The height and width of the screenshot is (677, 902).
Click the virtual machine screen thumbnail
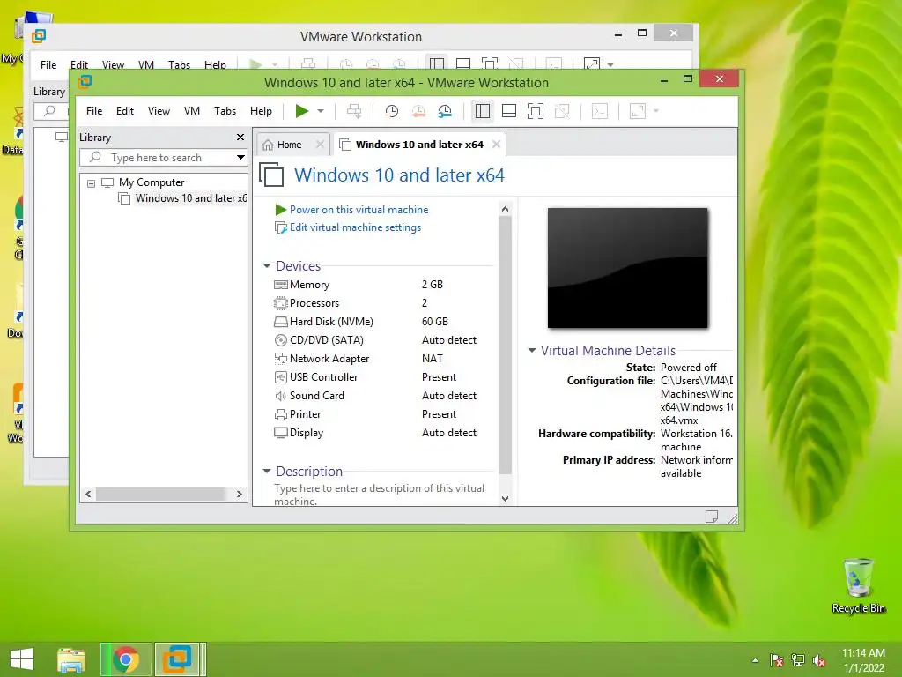click(627, 268)
